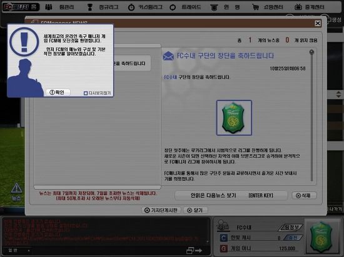Click the FC수내 team name in bottom panel

click(x=244, y=228)
